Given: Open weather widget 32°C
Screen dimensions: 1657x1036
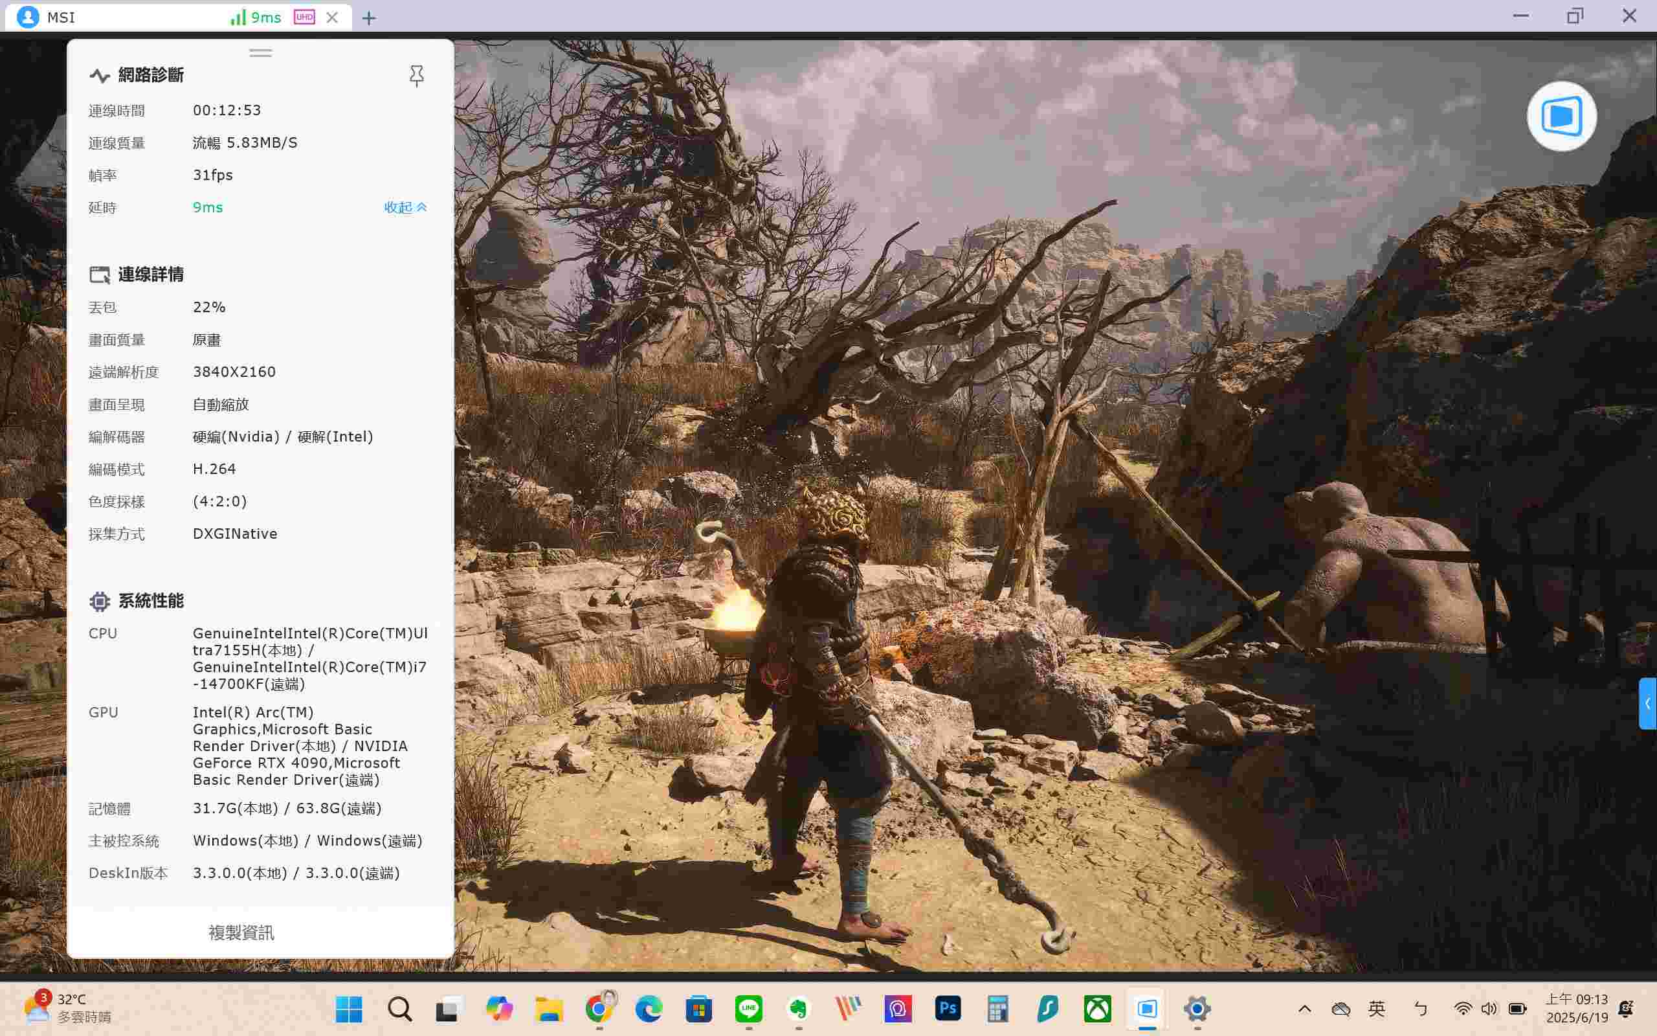Looking at the screenshot, I should [67, 1008].
